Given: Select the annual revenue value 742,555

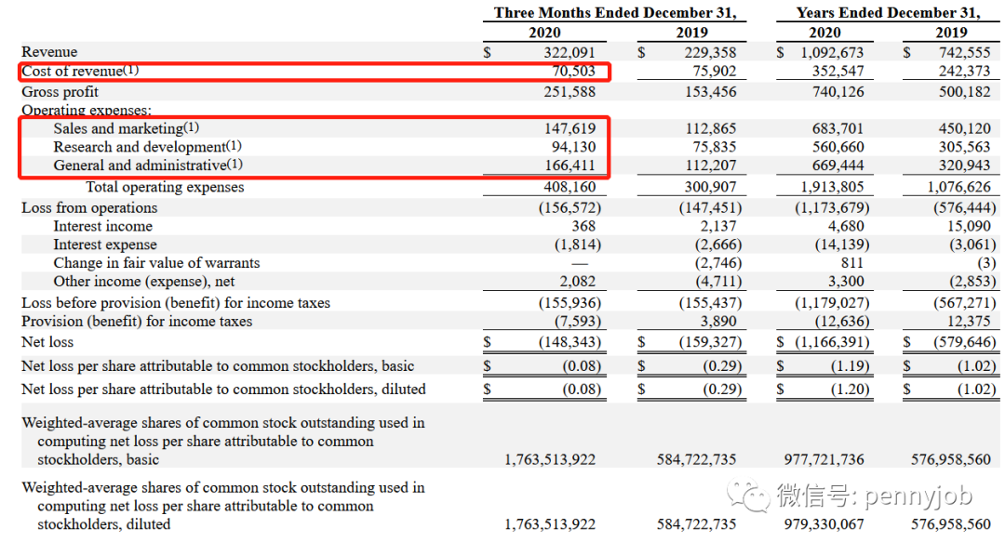Looking at the screenshot, I should tap(965, 53).
